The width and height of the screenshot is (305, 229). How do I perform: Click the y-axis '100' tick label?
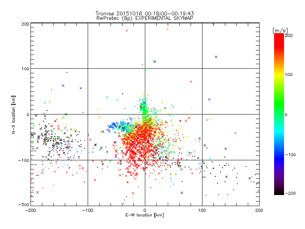(25, 69)
